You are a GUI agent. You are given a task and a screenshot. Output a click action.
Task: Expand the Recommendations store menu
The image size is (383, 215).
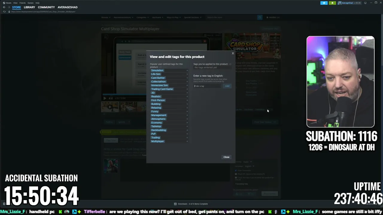click(123, 17)
